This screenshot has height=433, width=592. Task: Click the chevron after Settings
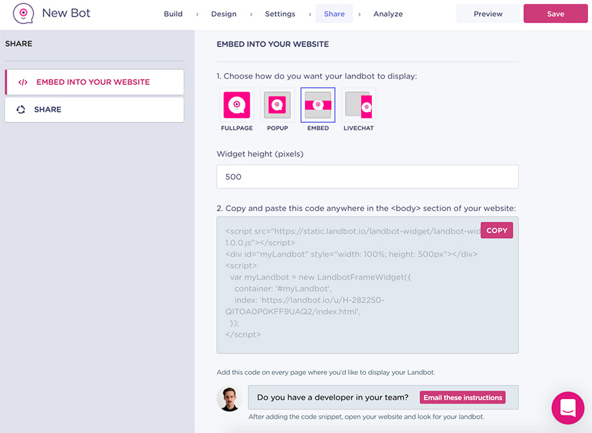[310, 14]
